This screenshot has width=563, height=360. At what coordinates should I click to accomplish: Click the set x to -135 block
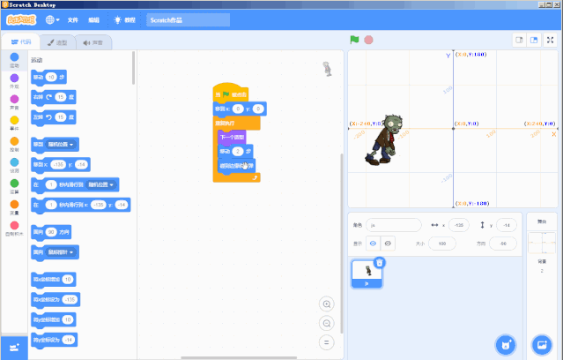56,300
